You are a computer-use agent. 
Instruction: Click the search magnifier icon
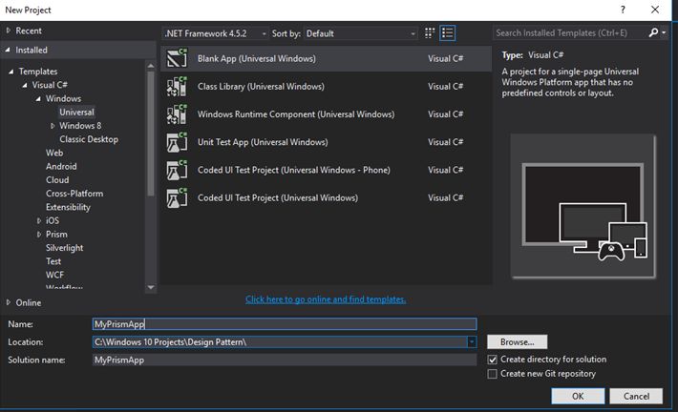click(654, 32)
